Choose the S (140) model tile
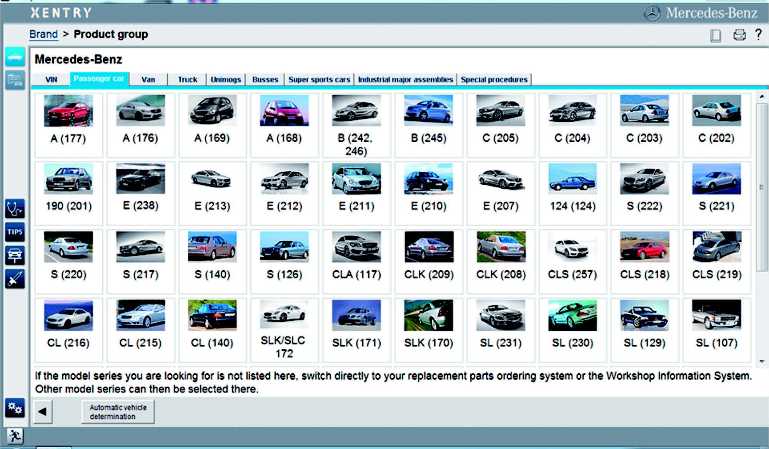769x449 pixels. coord(212,262)
